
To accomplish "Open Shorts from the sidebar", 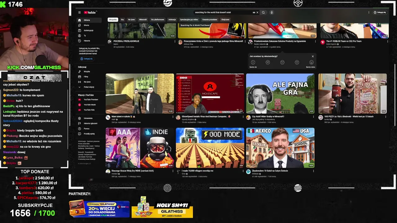I will 90,25.
